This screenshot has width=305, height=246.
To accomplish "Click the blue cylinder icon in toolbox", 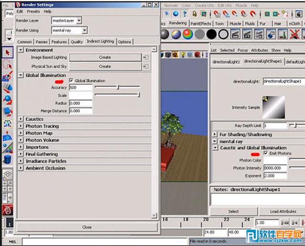I will coord(8,160).
